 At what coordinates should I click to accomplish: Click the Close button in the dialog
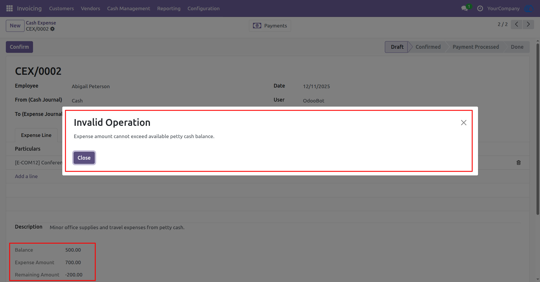click(x=84, y=158)
